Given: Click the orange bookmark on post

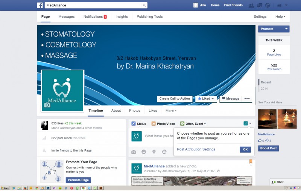Looking at the screenshot, I should pos(251,161).
